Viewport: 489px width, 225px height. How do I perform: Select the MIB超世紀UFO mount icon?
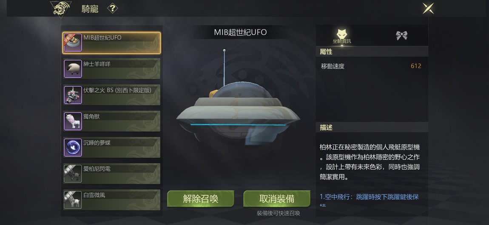73,43
